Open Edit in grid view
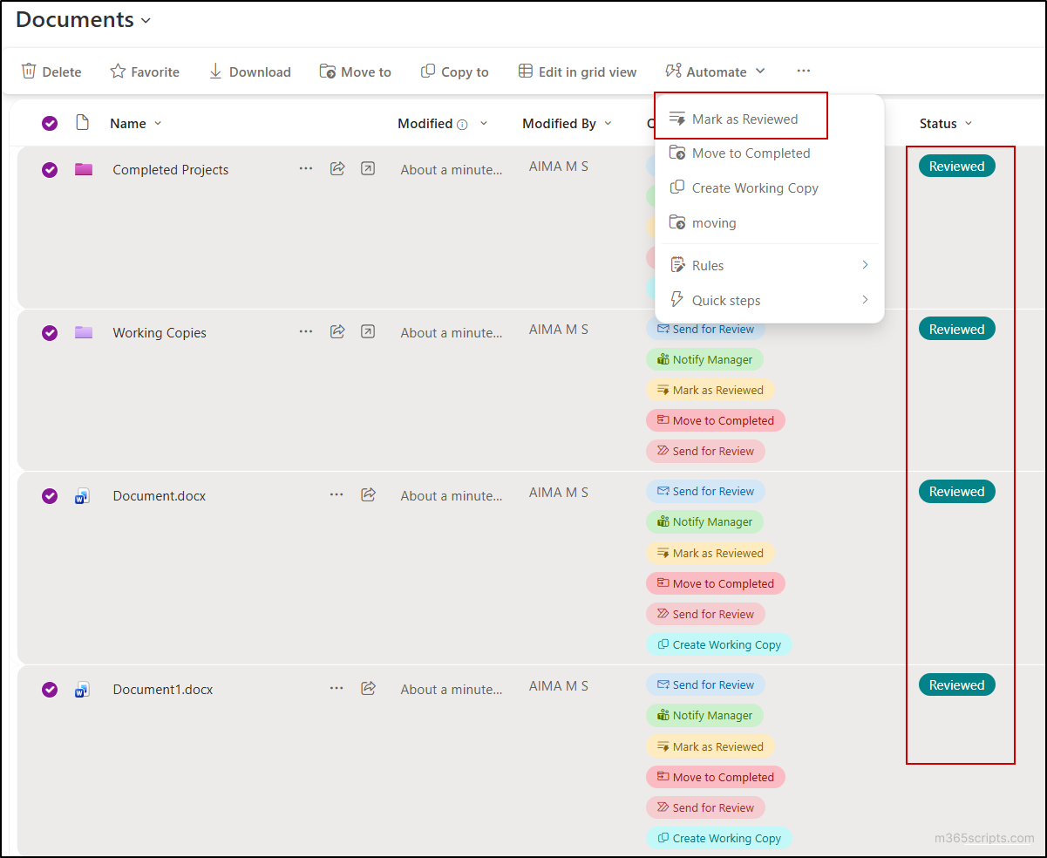This screenshot has height=858, width=1047. [577, 71]
